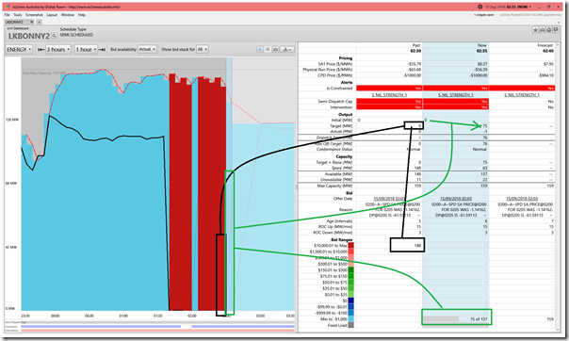Open the Bid availability Actual dropdown
This screenshot has width=569, height=341.
point(147,49)
